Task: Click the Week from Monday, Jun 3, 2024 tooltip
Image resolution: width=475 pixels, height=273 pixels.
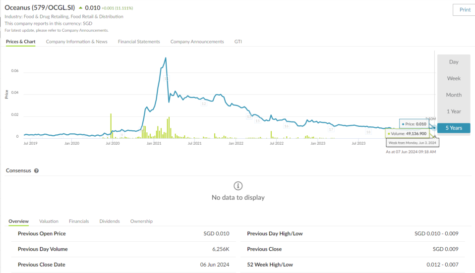Action: 413,143
